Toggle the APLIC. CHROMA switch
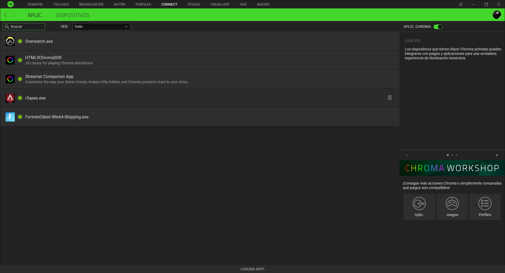The image size is (505, 273). tap(438, 27)
